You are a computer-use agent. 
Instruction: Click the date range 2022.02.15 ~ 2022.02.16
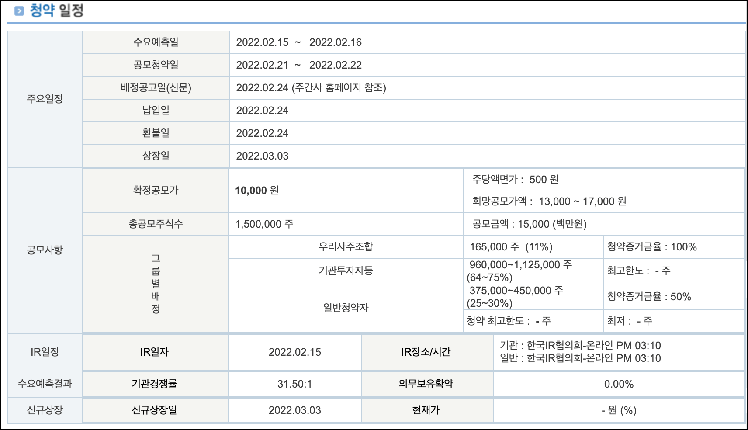pos(299,42)
